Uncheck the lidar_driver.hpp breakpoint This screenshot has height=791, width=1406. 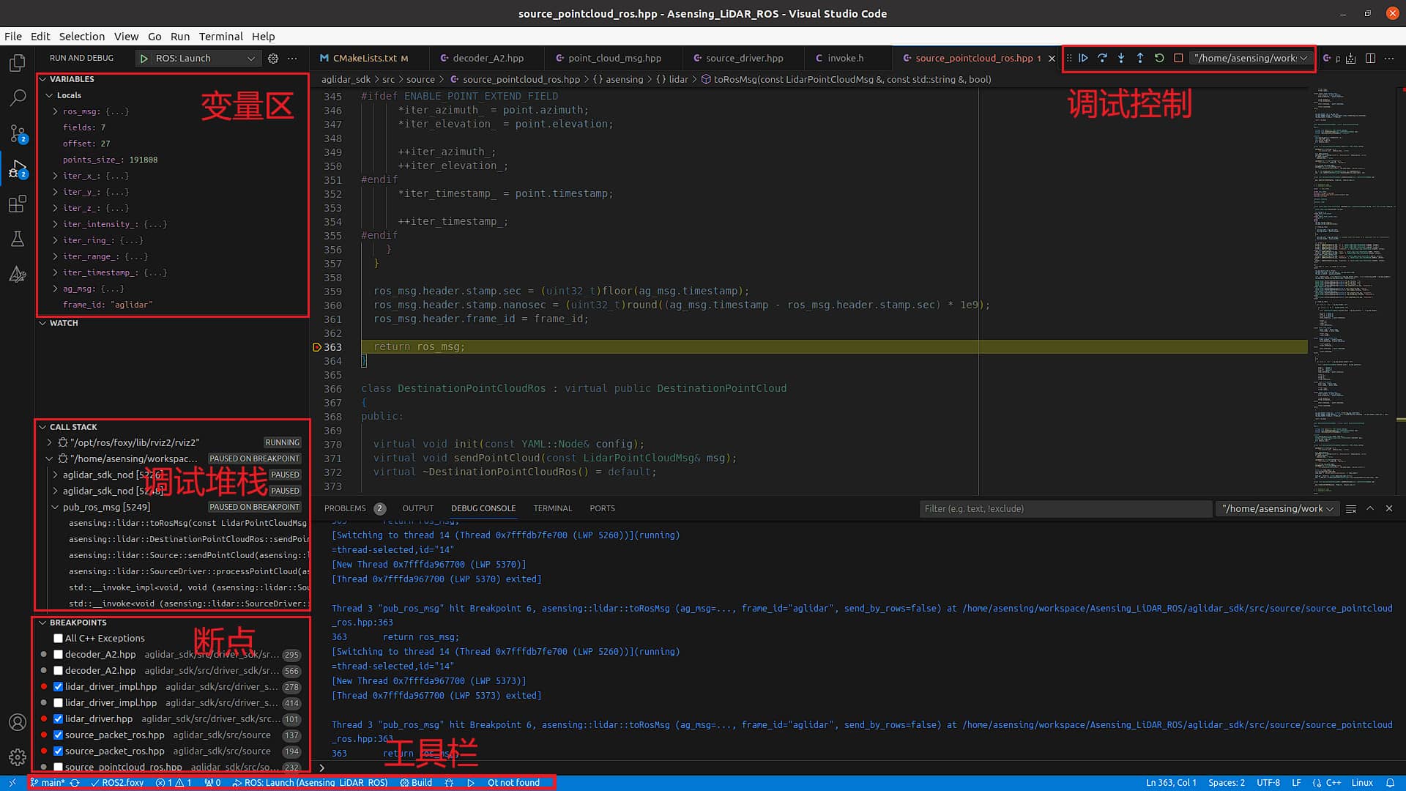point(58,719)
